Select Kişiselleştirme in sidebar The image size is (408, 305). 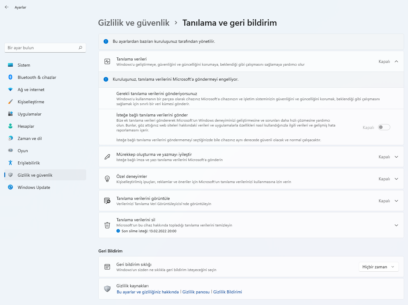[x=45, y=102]
